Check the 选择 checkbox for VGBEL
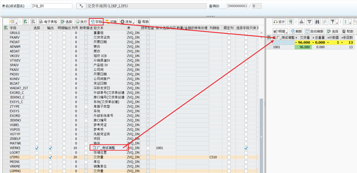357x173 pixels. [37, 125]
